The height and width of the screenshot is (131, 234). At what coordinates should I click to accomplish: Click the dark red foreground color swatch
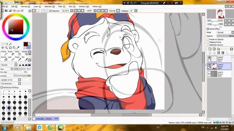[x=26, y=44]
